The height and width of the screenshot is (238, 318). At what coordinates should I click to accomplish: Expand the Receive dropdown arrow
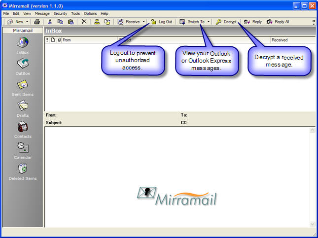[x=143, y=22]
